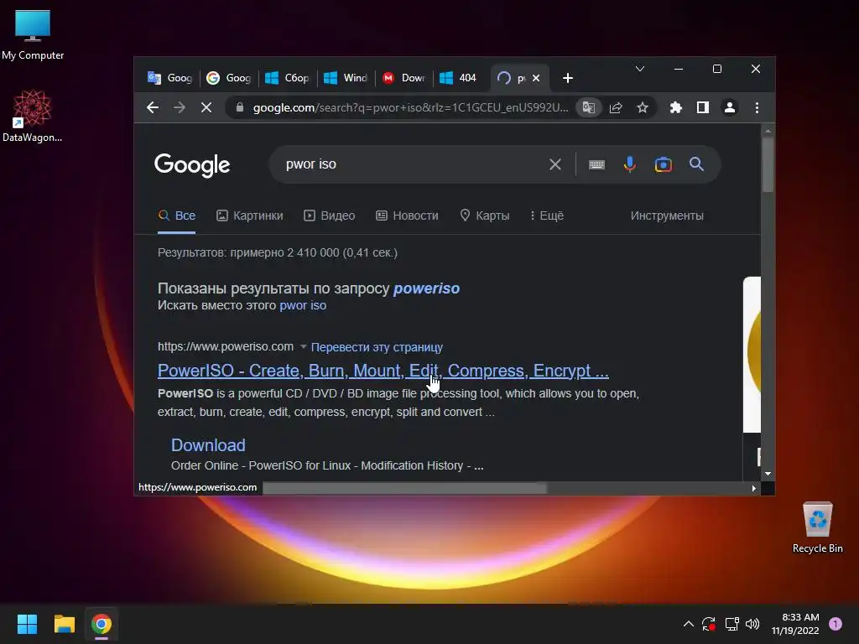Click the forward navigation arrow
The width and height of the screenshot is (859, 644).
coord(180,108)
